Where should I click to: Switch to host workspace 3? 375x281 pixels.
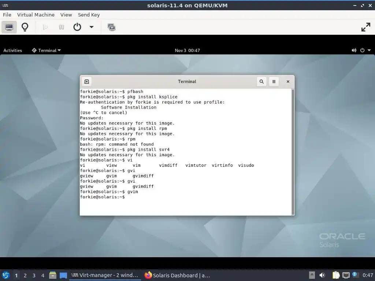pos(34,276)
